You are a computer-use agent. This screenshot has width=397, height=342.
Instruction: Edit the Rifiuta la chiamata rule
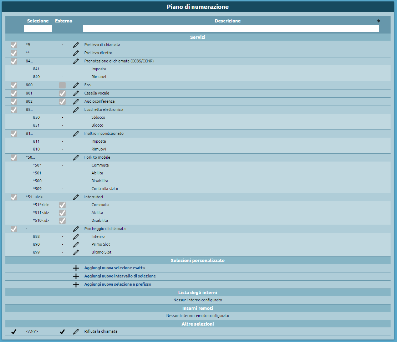[76, 332]
